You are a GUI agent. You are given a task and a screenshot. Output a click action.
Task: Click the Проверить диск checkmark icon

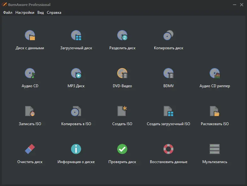[122, 149]
